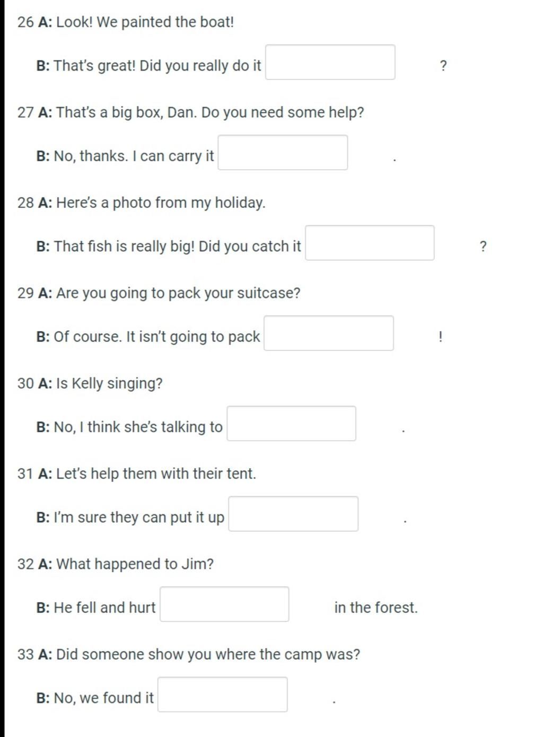Click 'Let's help them with their tent.'
This screenshot has height=737, width=543.
[x=156, y=473]
